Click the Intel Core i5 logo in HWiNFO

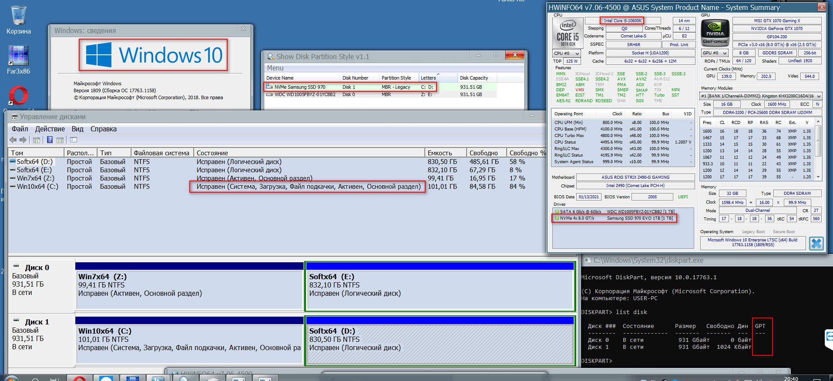click(x=568, y=33)
